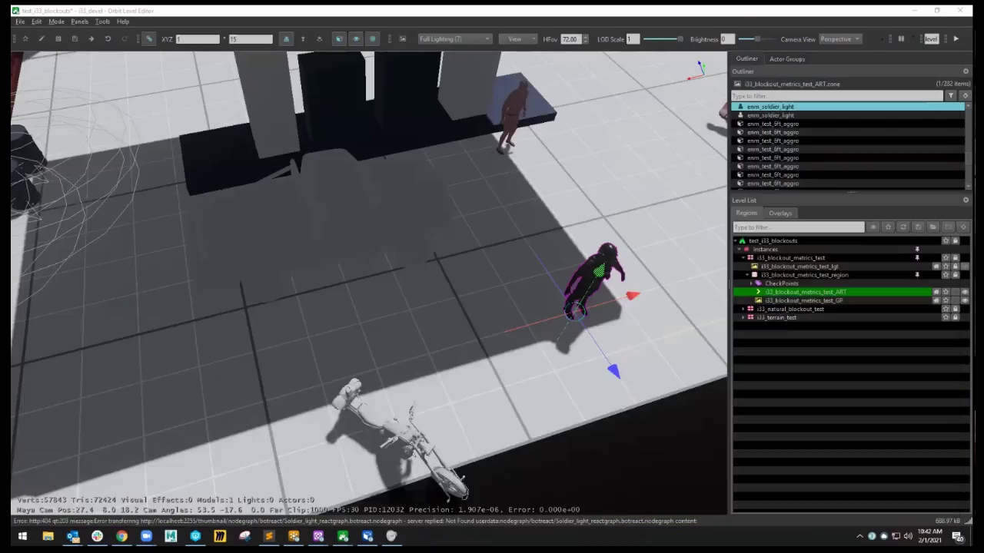Screen dimensions: 984x553
Task: Switch to the Overlays tab
Action: 780,214
